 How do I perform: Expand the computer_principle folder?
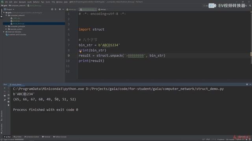[6, 26]
